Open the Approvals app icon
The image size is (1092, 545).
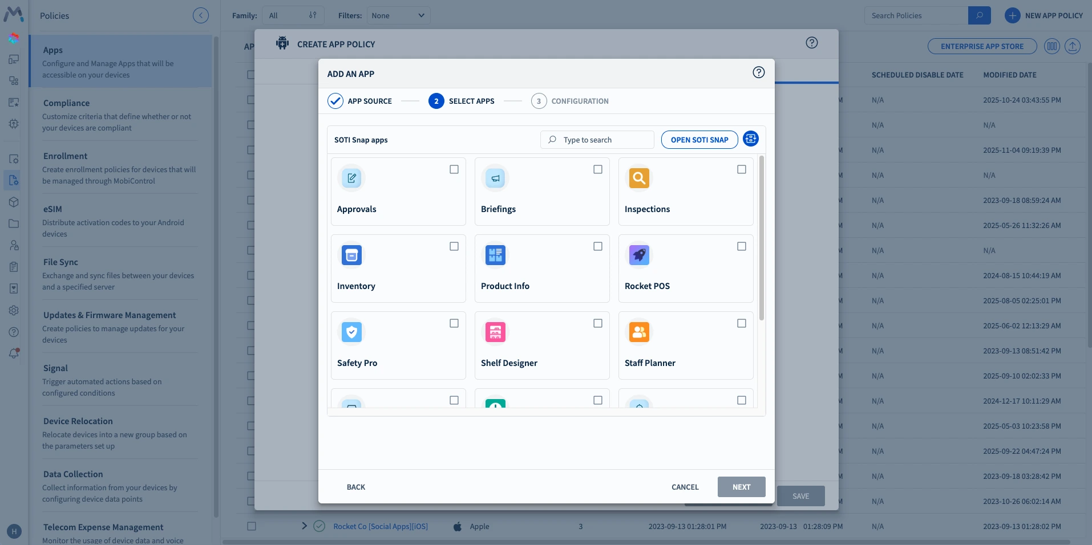click(351, 177)
